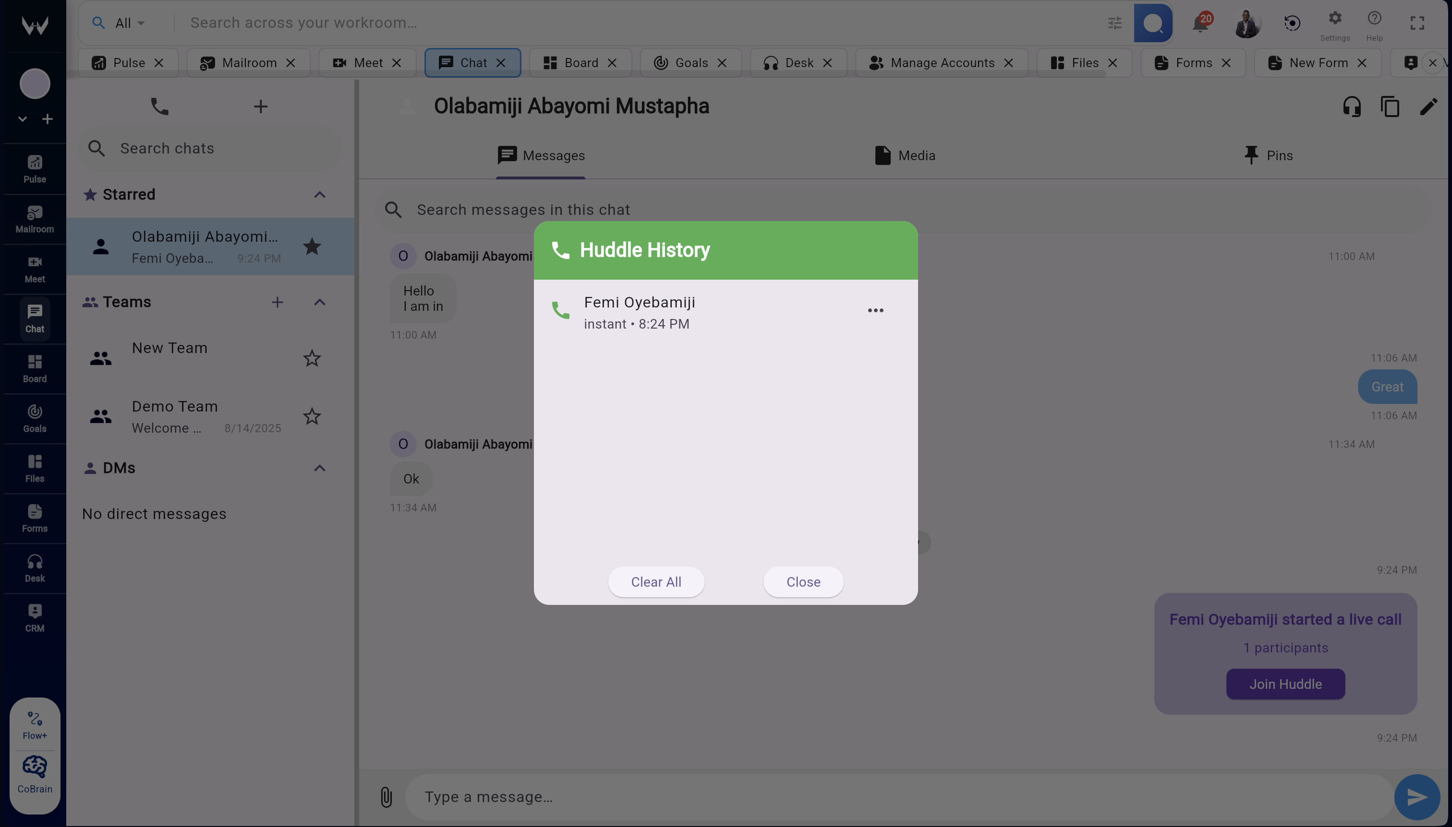Star the New Team chat
This screenshot has width=1452, height=827.
pyautogui.click(x=311, y=358)
